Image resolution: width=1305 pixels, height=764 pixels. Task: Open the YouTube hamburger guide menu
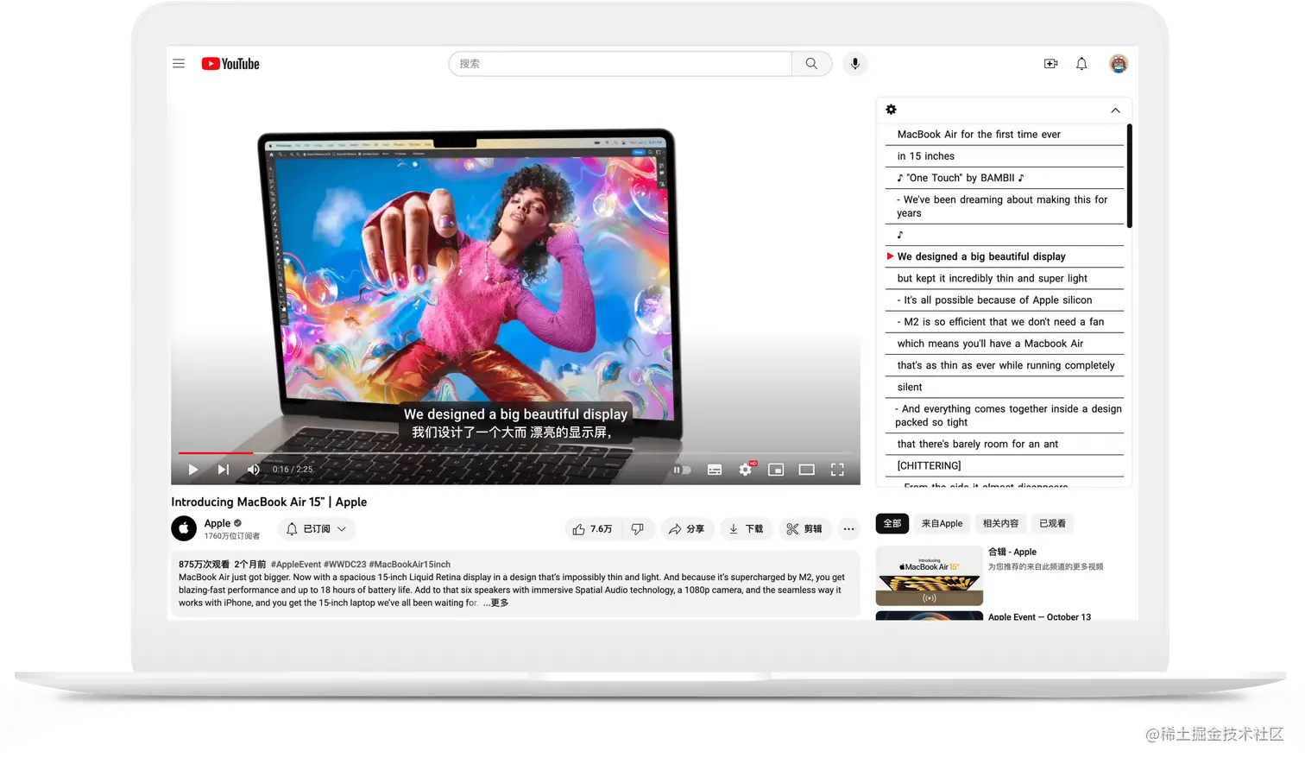179,64
